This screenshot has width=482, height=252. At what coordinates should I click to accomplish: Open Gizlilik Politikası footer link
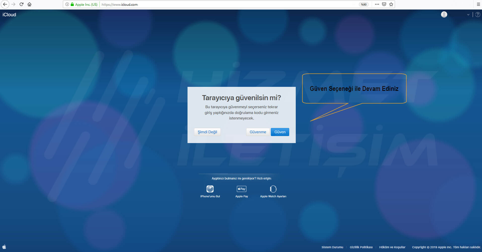361,247
